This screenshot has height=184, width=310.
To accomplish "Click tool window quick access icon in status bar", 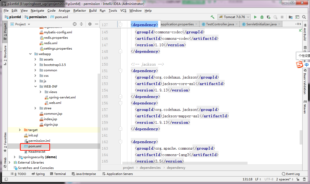I will (6, 179).
